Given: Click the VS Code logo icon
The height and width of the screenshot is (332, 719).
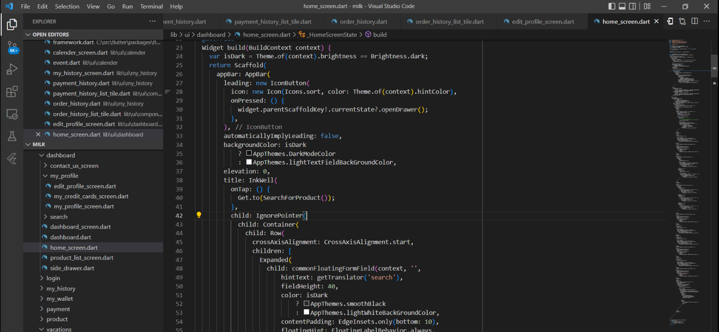Looking at the screenshot, I should [9, 6].
